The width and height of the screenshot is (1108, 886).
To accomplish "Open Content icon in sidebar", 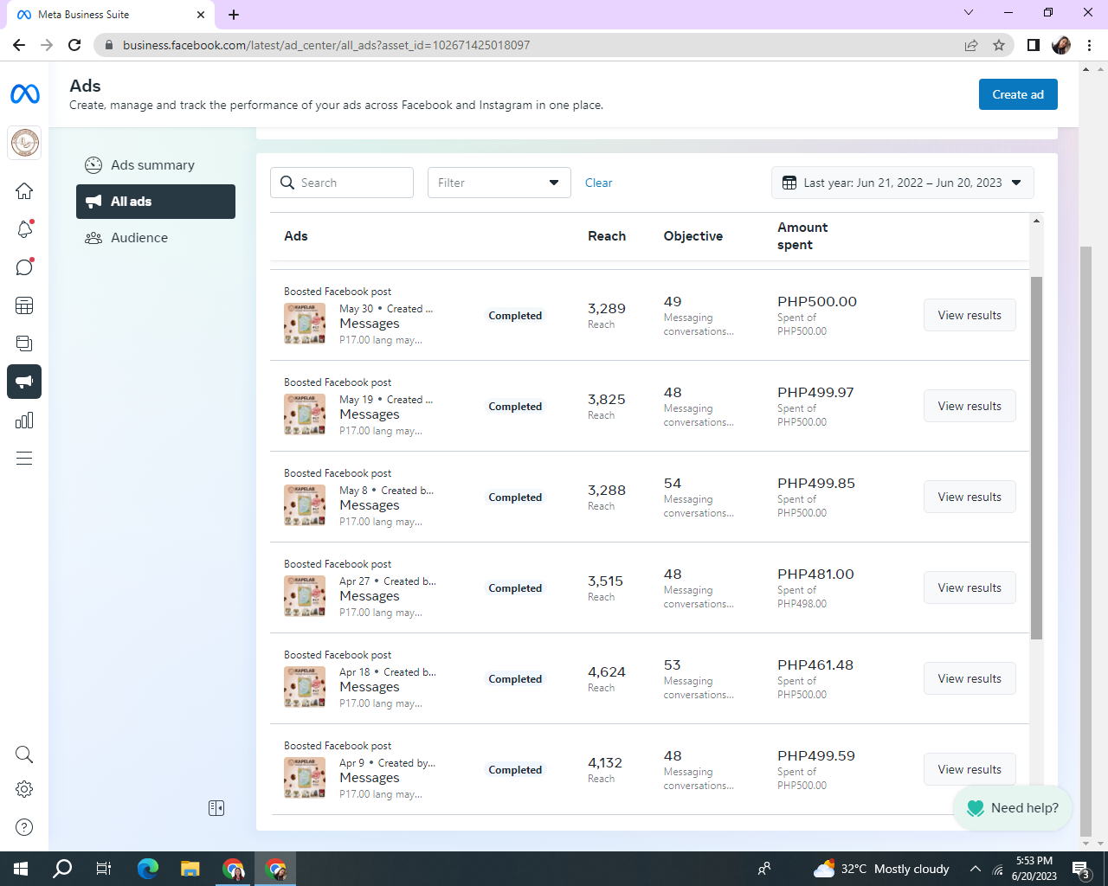I will click(24, 343).
